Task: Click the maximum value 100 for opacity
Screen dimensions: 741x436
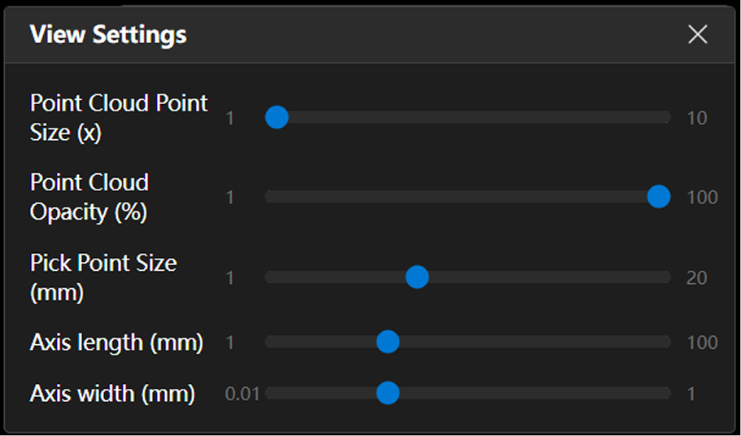Action: coord(702,197)
